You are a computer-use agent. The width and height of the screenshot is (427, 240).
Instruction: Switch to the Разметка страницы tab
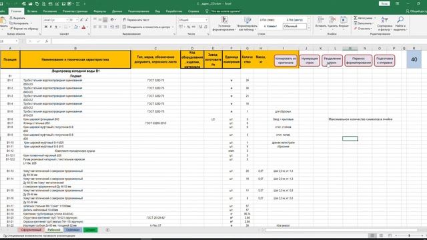tap(75, 11)
